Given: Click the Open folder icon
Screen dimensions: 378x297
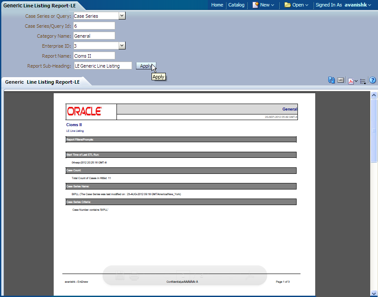Looking at the screenshot, I should click(288, 5).
